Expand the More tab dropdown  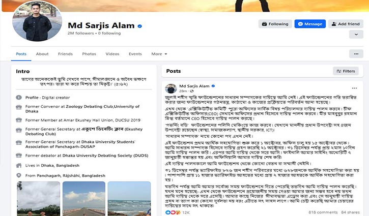point(159,54)
